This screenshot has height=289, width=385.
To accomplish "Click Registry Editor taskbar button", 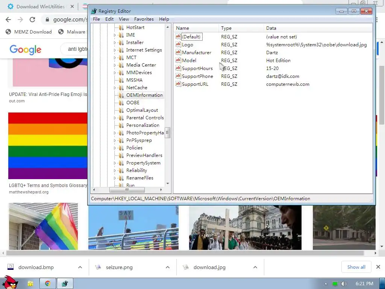I will [65, 283].
